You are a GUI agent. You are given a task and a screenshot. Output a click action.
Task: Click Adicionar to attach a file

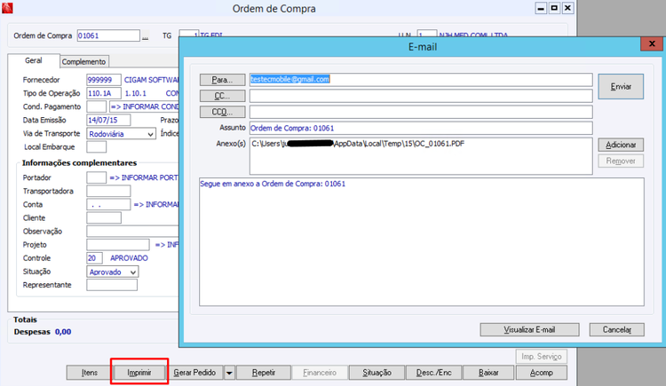coord(621,145)
